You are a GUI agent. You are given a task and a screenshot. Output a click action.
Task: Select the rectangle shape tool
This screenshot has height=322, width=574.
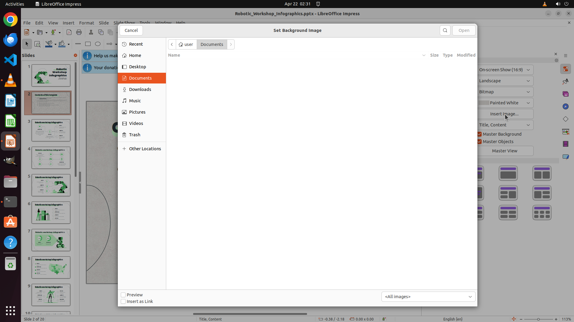tap(88, 44)
